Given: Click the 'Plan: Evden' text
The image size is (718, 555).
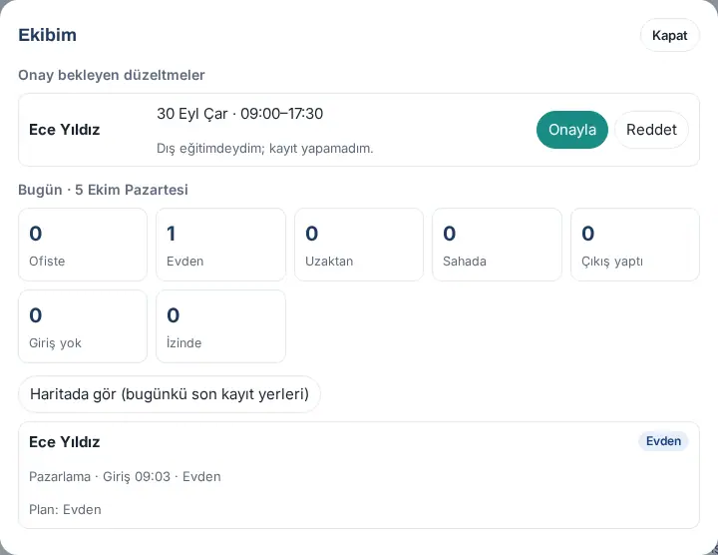Looking at the screenshot, I should [65, 510].
